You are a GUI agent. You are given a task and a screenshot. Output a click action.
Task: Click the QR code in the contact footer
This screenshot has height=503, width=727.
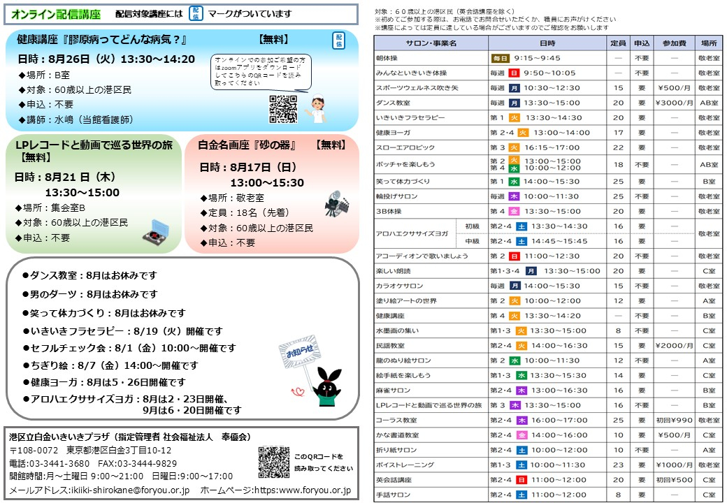tap(274, 462)
